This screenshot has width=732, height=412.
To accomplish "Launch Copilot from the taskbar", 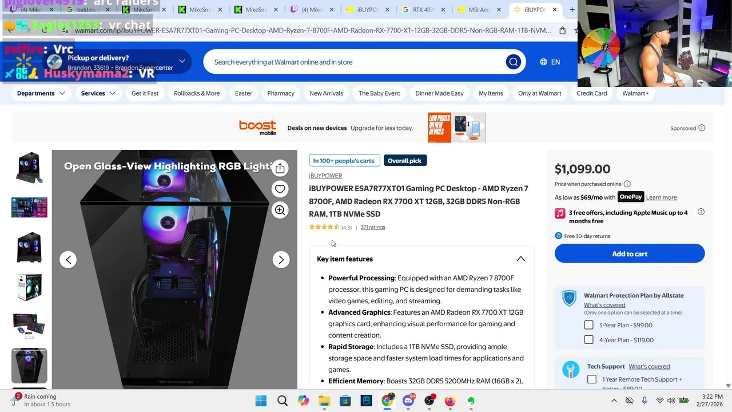I will (303, 401).
